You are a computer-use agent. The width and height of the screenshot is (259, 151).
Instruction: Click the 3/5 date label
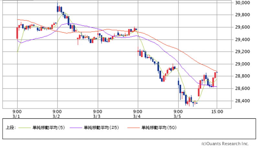point(177,116)
